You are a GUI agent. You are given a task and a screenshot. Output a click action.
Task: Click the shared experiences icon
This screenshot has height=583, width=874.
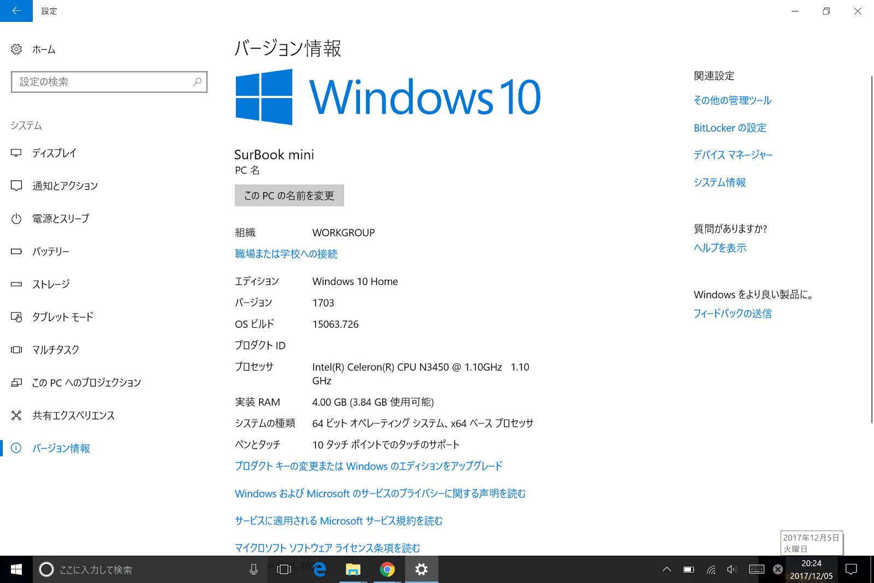[x=16, y=415]
